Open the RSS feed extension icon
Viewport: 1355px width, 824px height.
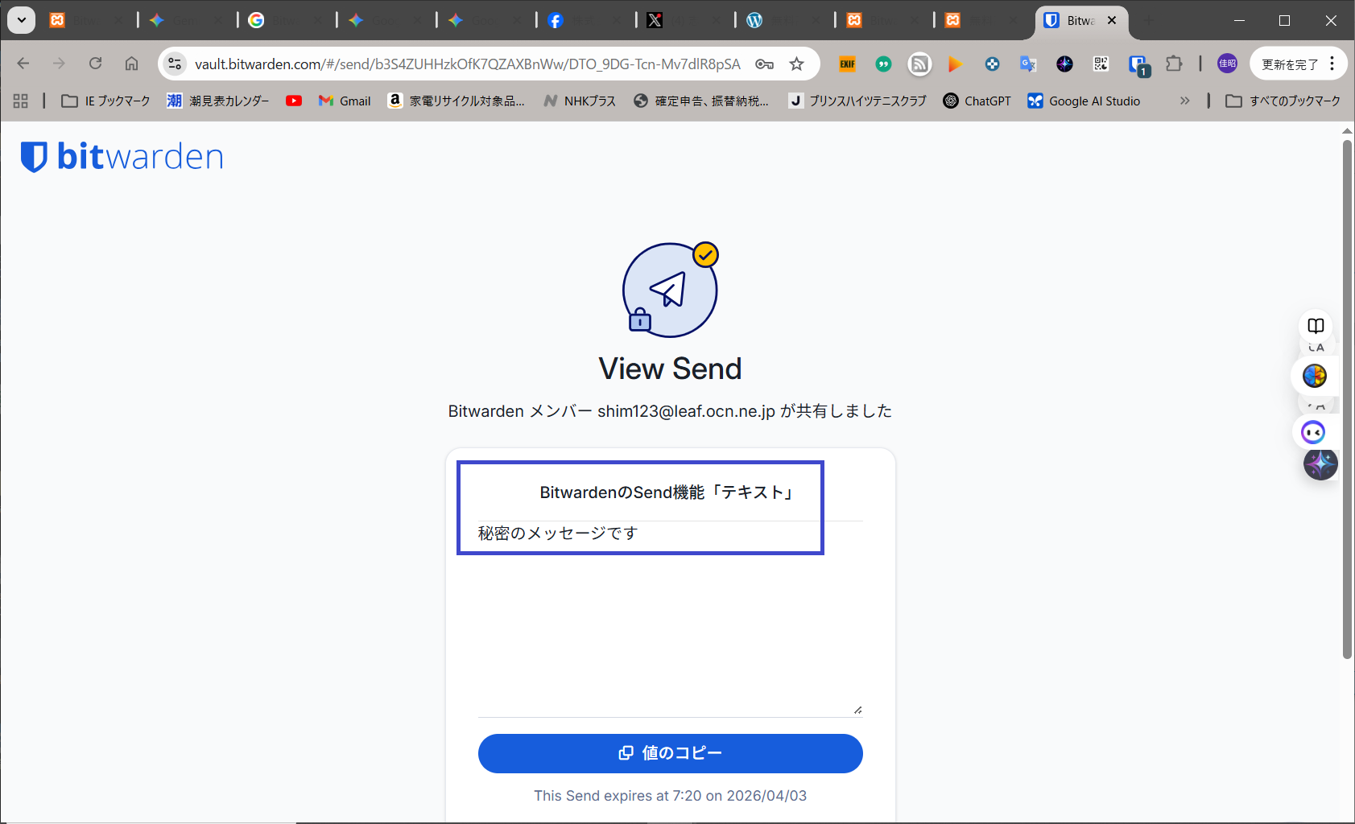(919, 64)
